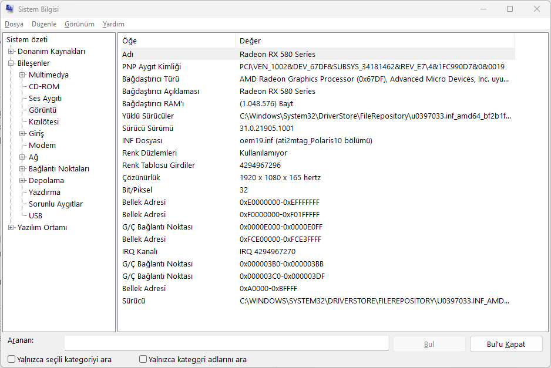Collapse the Bileşenler tree node
This screenshot has width=551, height=368.
pyautogui.click(x=11, y=63)
